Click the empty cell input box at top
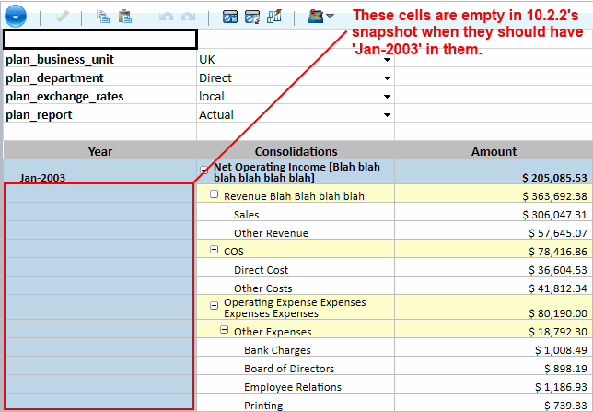593x412 pixels. pos(100,40)
